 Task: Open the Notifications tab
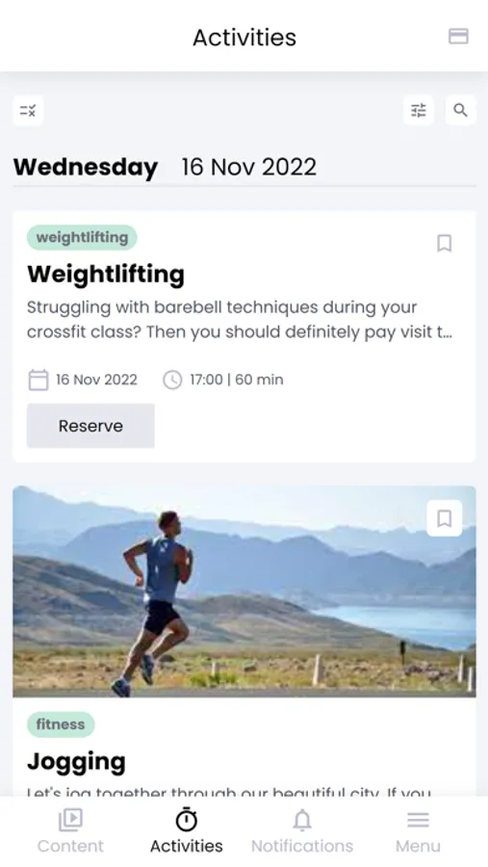[x=302, y=831]
